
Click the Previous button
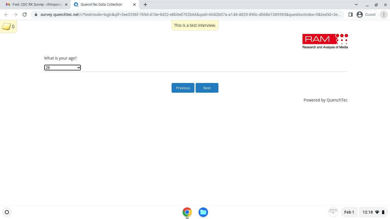(183, 88)
